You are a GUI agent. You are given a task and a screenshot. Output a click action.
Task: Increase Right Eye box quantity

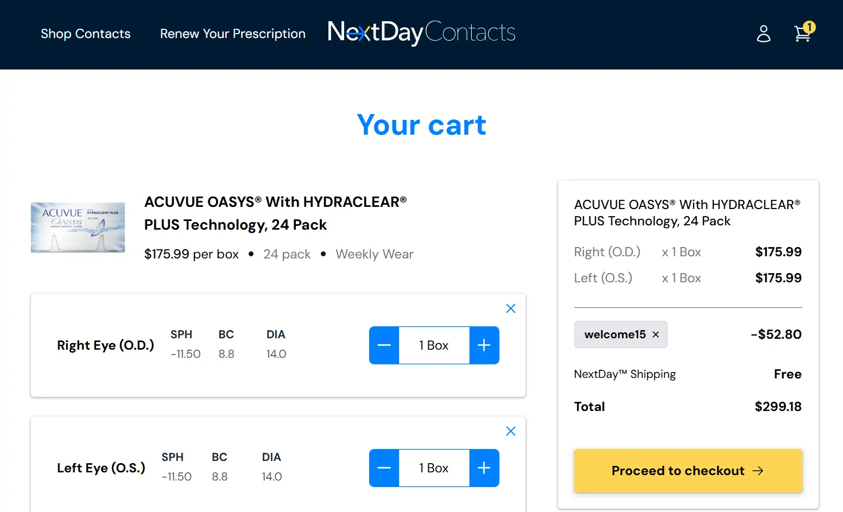click(x=484, y=345)
